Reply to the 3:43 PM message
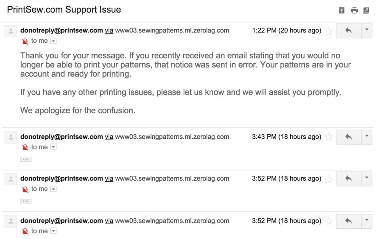 pyautogui.click(x=349, y=137)
